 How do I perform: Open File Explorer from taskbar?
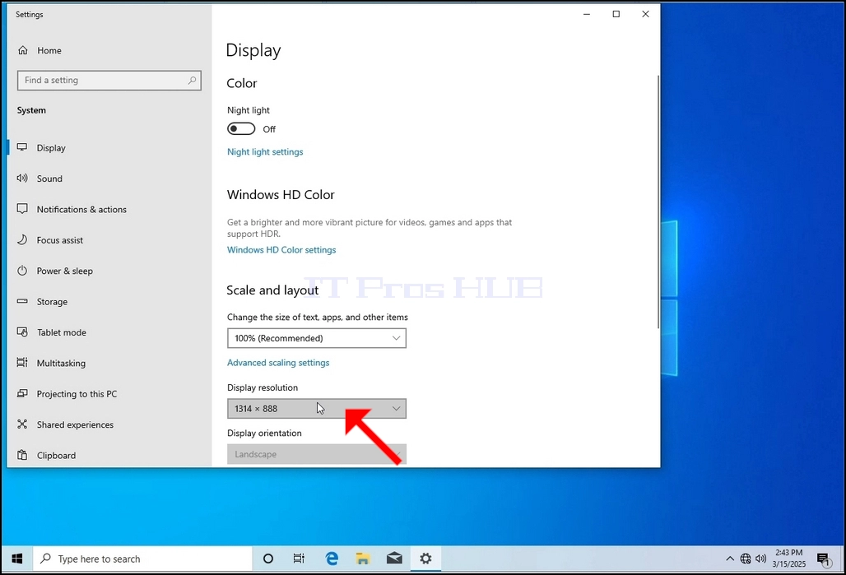(363, 559)
